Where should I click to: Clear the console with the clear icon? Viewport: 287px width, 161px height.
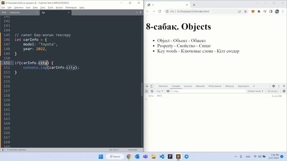pyautogui.click(x=152, y=91)
